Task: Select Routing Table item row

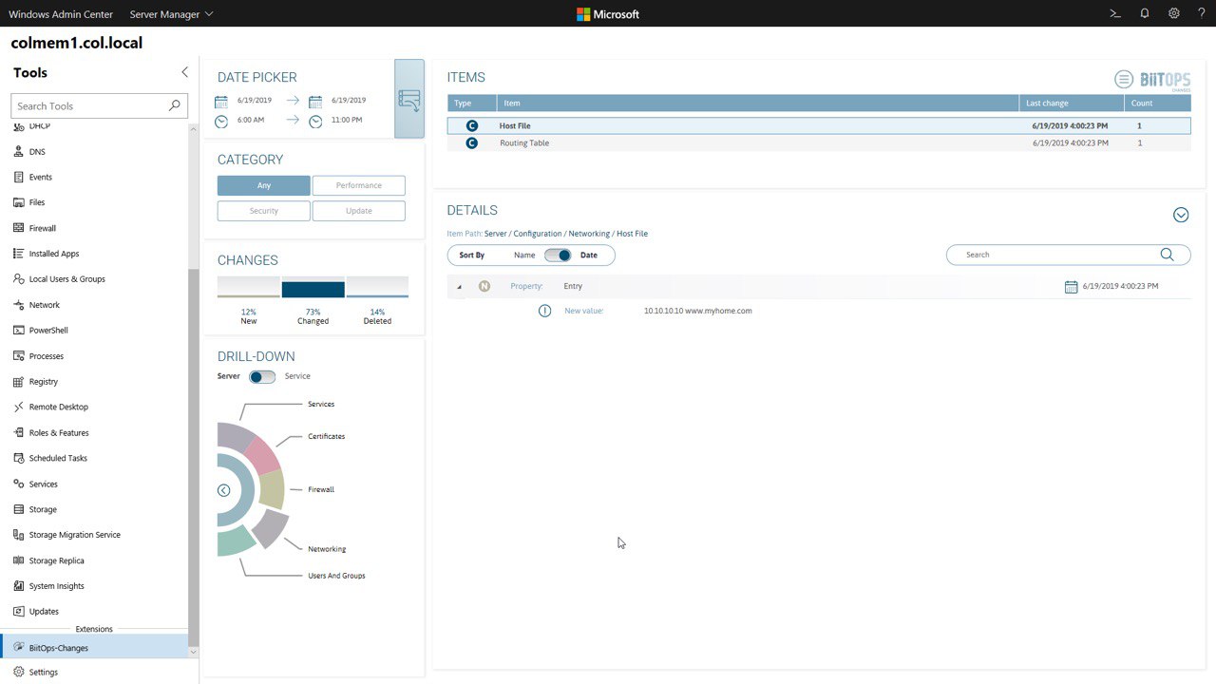Action: (x=819, y=142)
